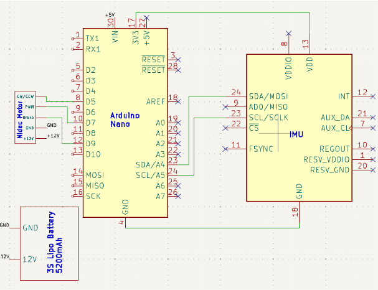Select the +5V power label above VIN
Image resolution: width=378 pixels, height=290 pixels.
110,15
